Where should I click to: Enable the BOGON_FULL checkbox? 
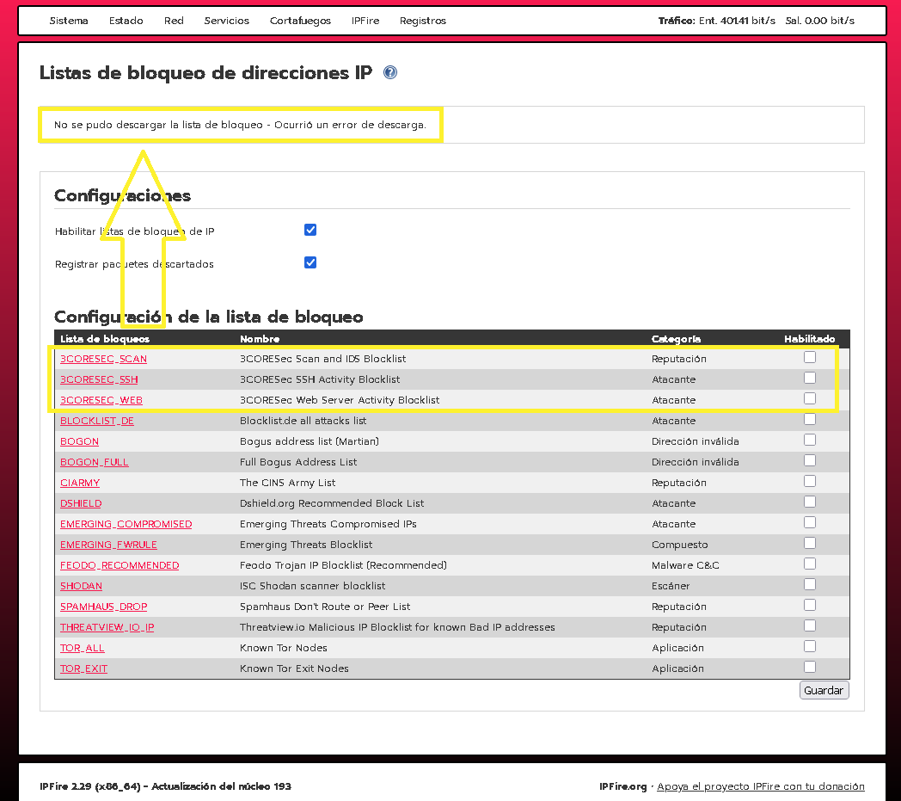pos(810,461)
